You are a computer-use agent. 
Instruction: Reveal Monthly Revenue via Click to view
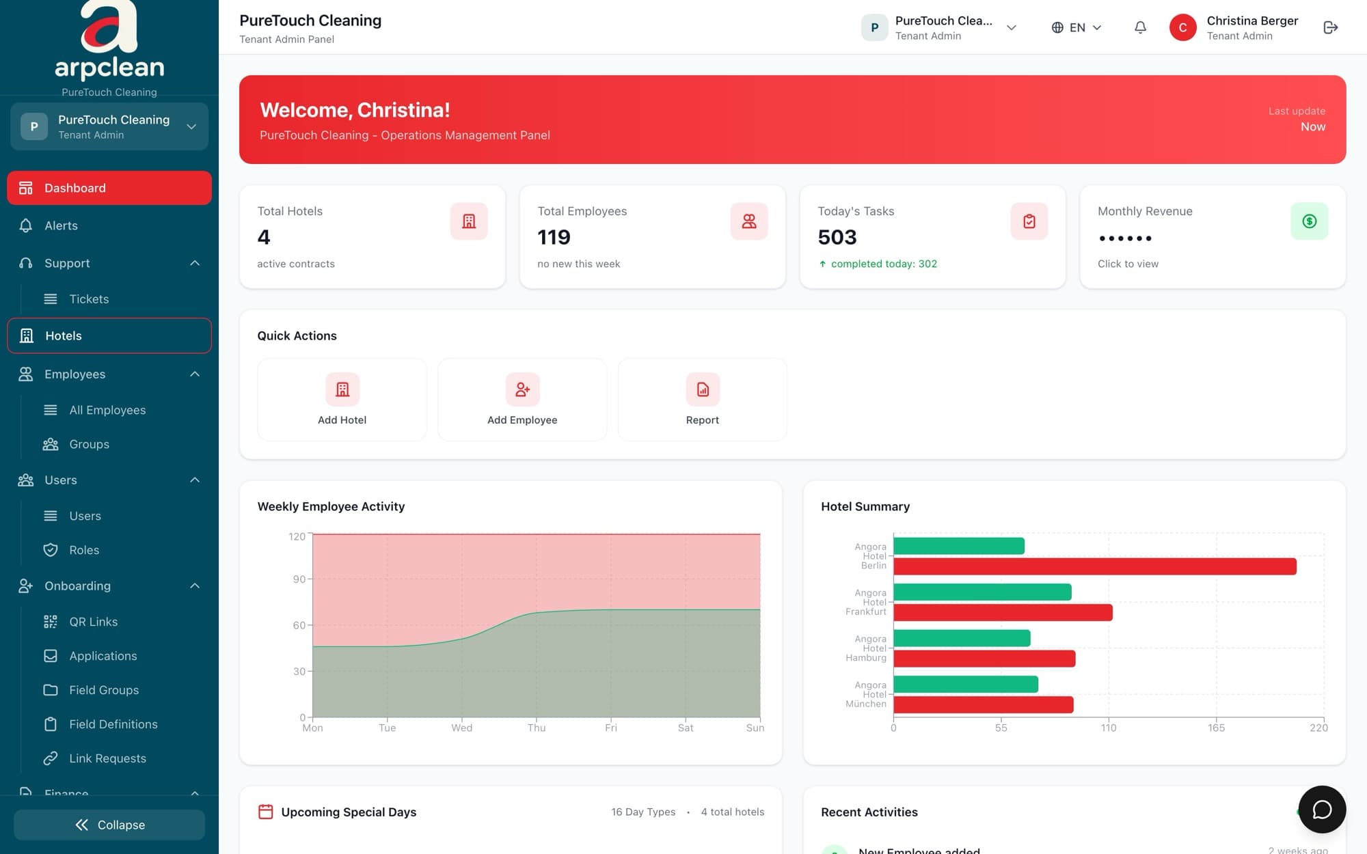tap(1128, 264)
